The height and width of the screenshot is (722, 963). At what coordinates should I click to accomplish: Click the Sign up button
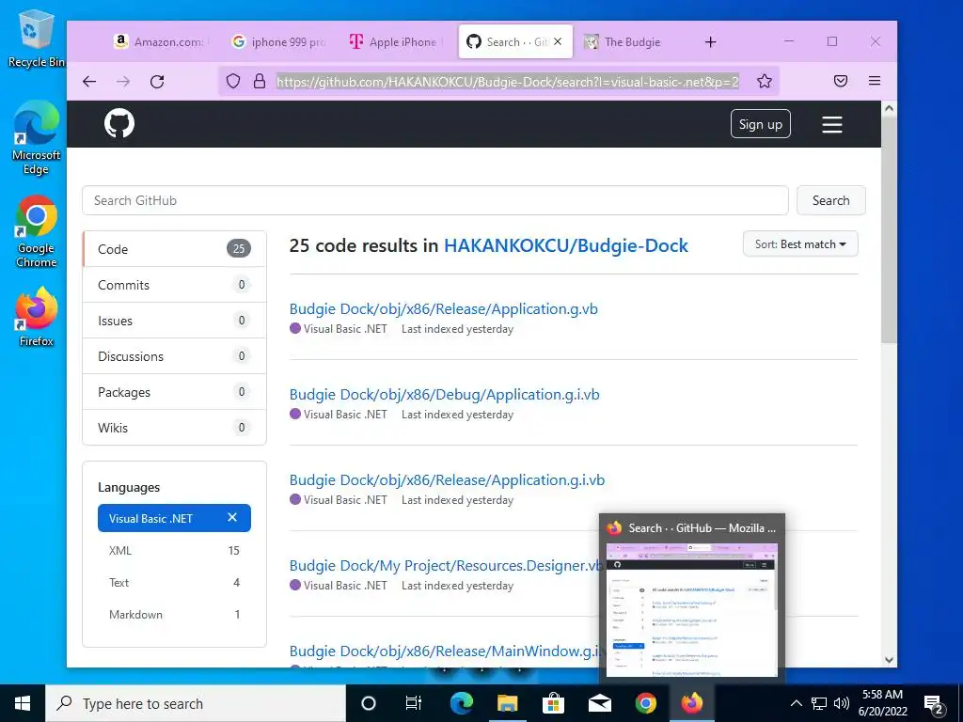point(760,124)
